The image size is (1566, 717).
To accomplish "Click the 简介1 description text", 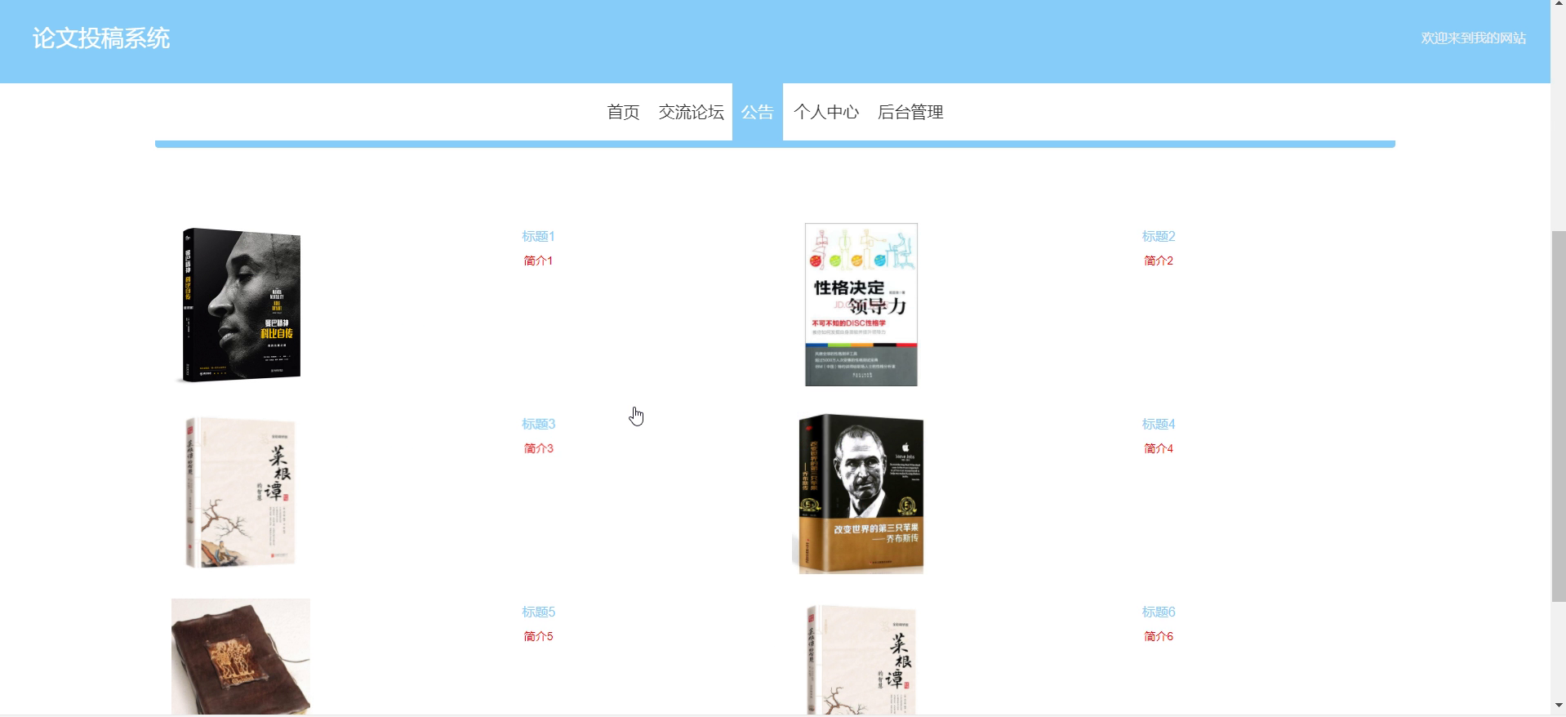I will [538, 261].
